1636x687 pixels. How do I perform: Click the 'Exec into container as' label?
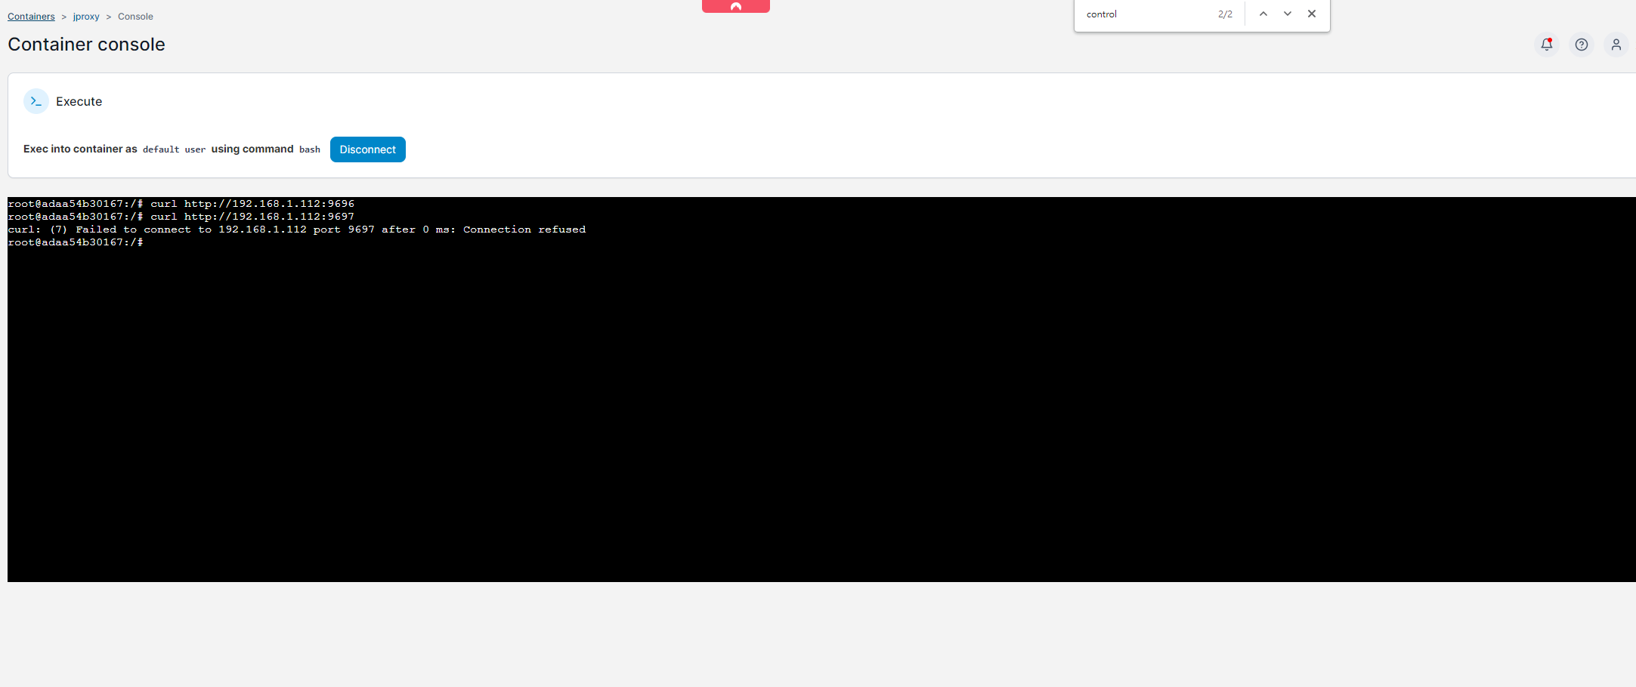point(79,149)
